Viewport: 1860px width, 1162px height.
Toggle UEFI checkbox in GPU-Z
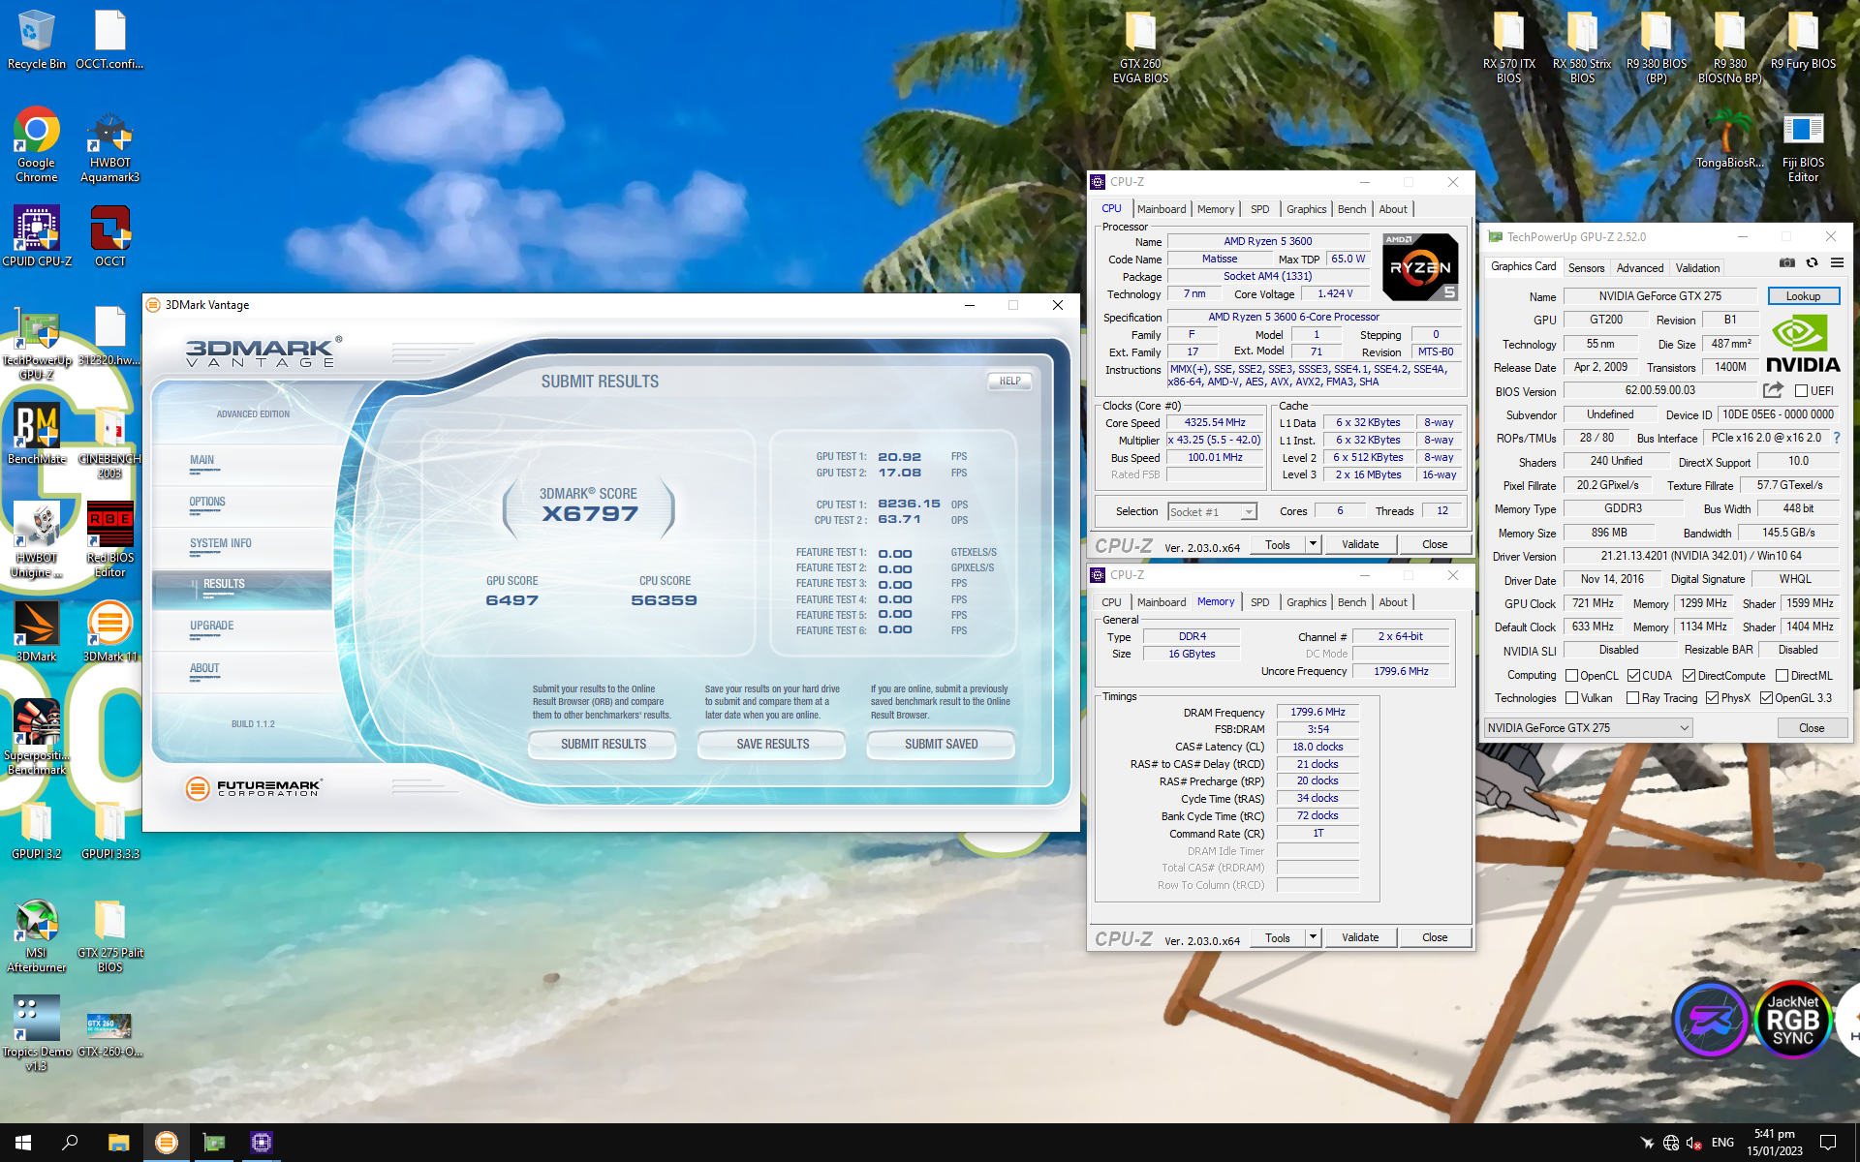(x=1801, y=391)
